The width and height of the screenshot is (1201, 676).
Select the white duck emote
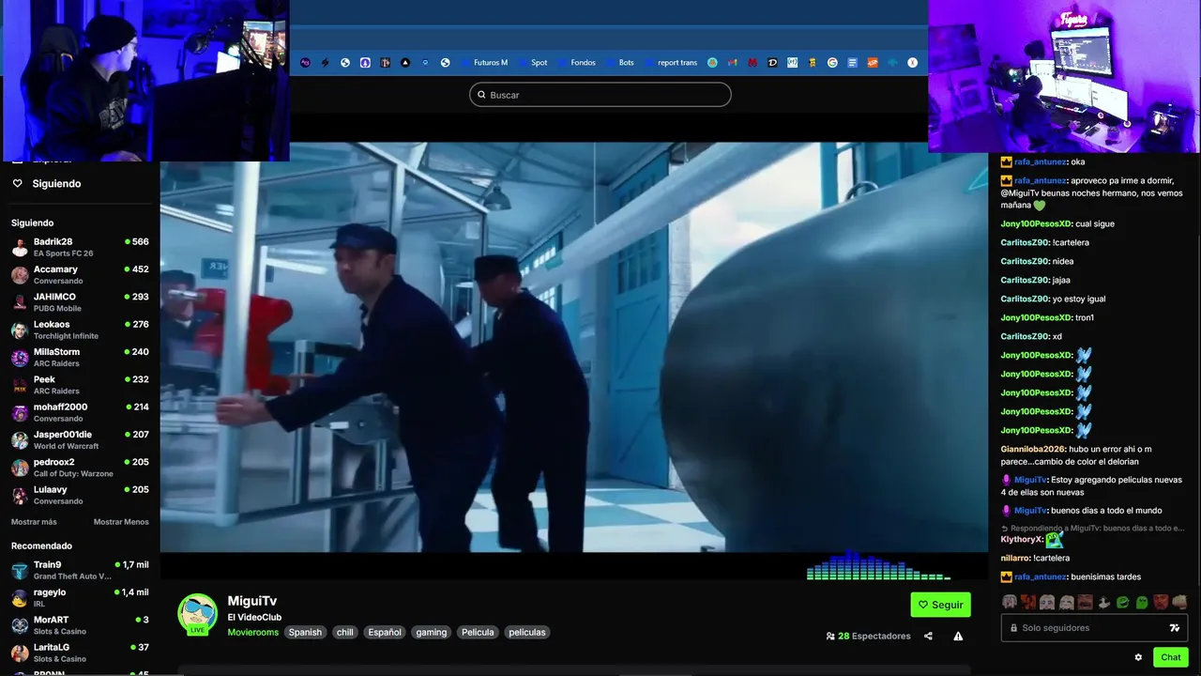1104,602
